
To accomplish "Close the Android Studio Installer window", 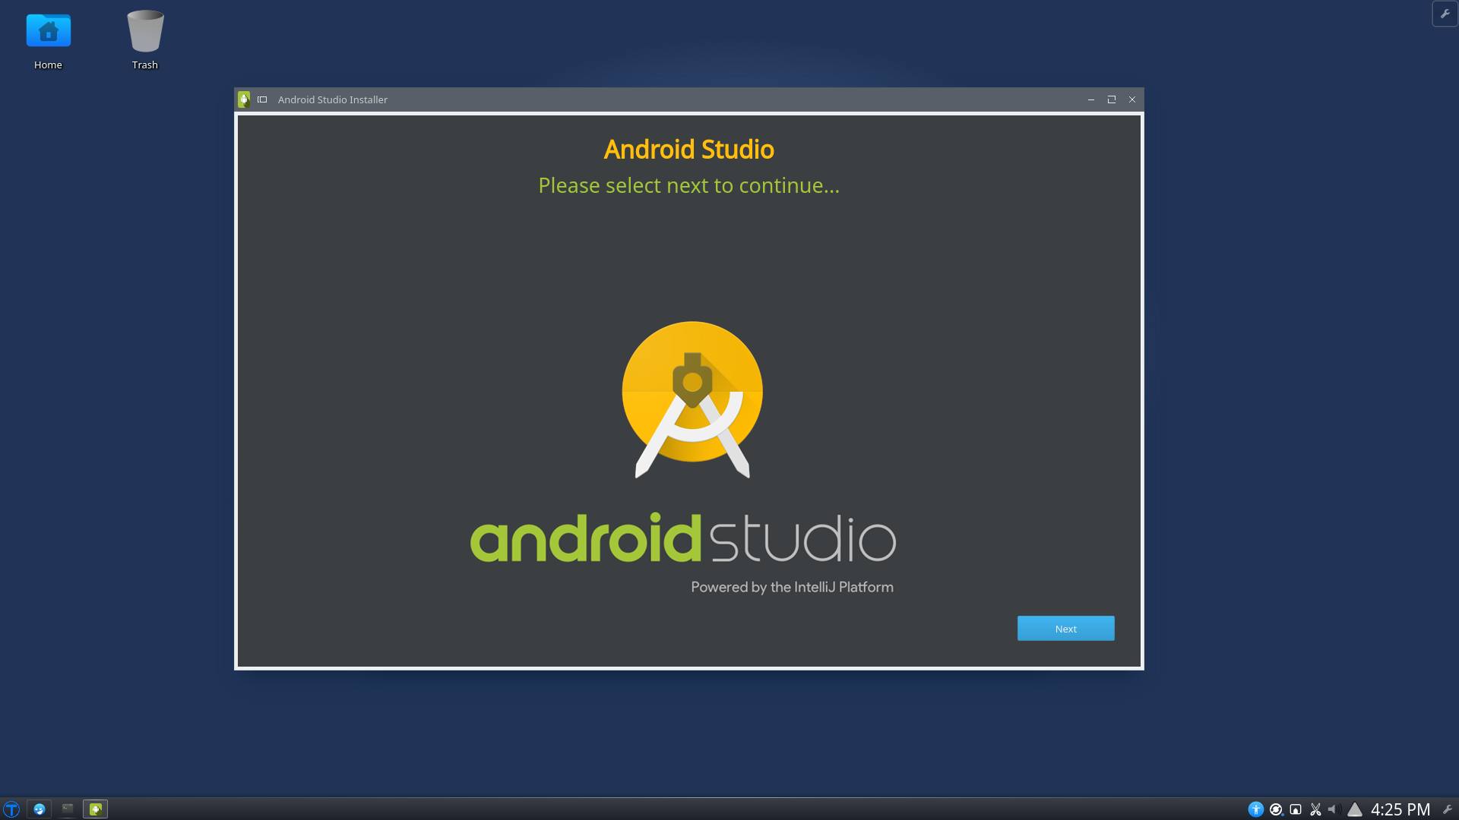I will click(x=1132, y=99).
